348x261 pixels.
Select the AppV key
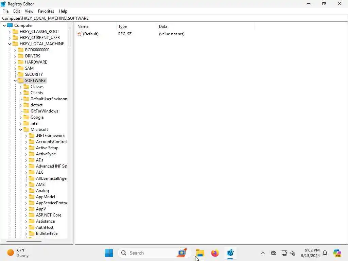[x=41, y=209]
